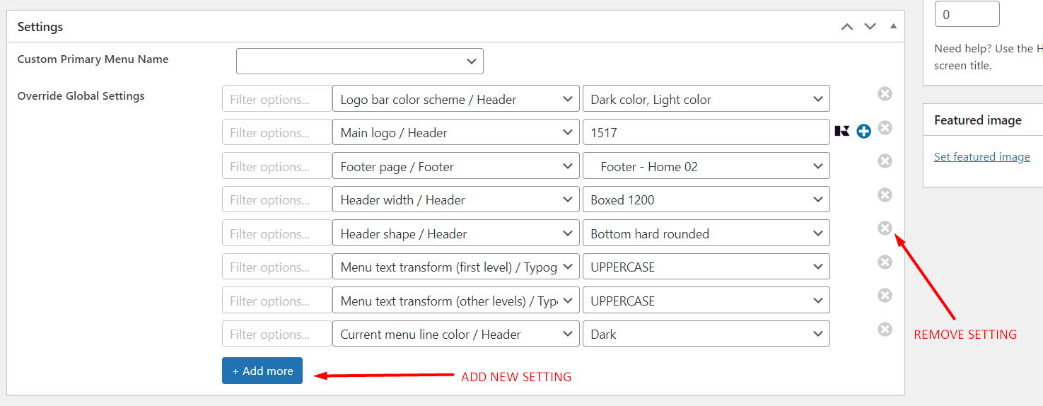1043x406 pixels.
Task: Click the Featured image panel heading
Action: 978,120
